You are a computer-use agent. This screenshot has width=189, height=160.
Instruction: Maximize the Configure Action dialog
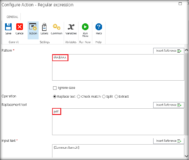[180, 4]
